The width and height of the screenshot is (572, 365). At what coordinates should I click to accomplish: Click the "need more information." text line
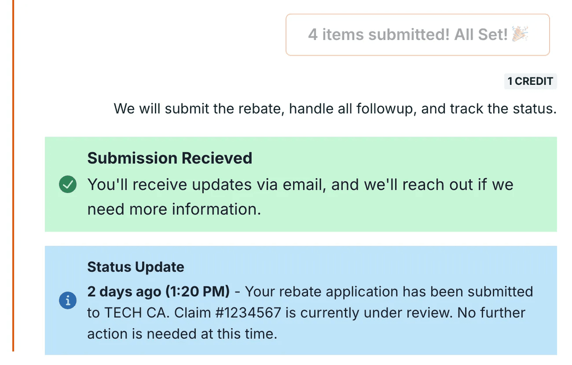coord(174,209)
